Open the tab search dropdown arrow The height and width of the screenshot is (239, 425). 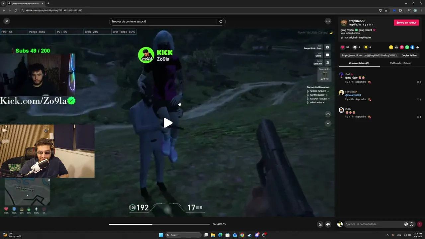click(x=3, y=3)
